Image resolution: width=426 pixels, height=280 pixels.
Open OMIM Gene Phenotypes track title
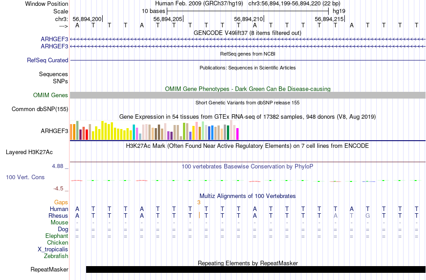(x=248, y=89)
